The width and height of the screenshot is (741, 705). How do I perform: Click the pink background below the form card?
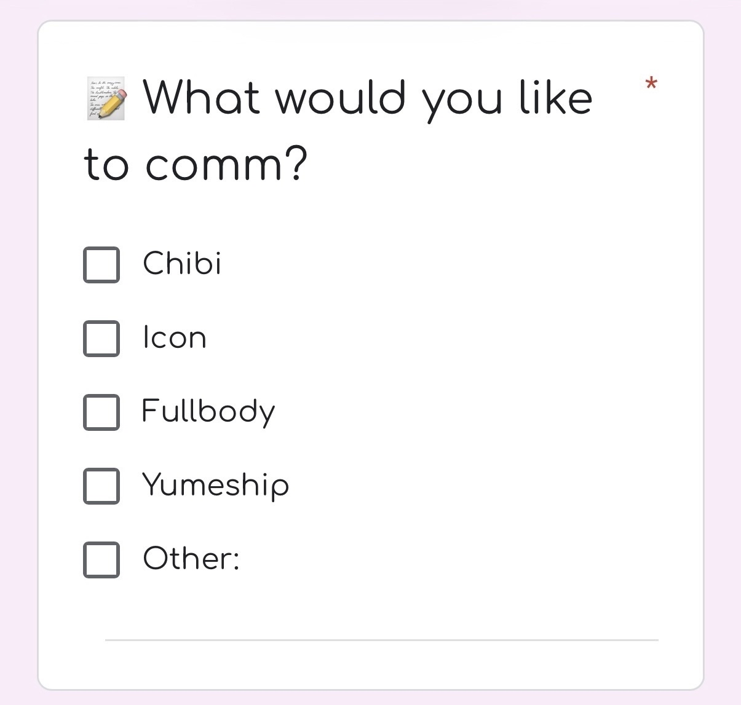[x=370, y=698]
